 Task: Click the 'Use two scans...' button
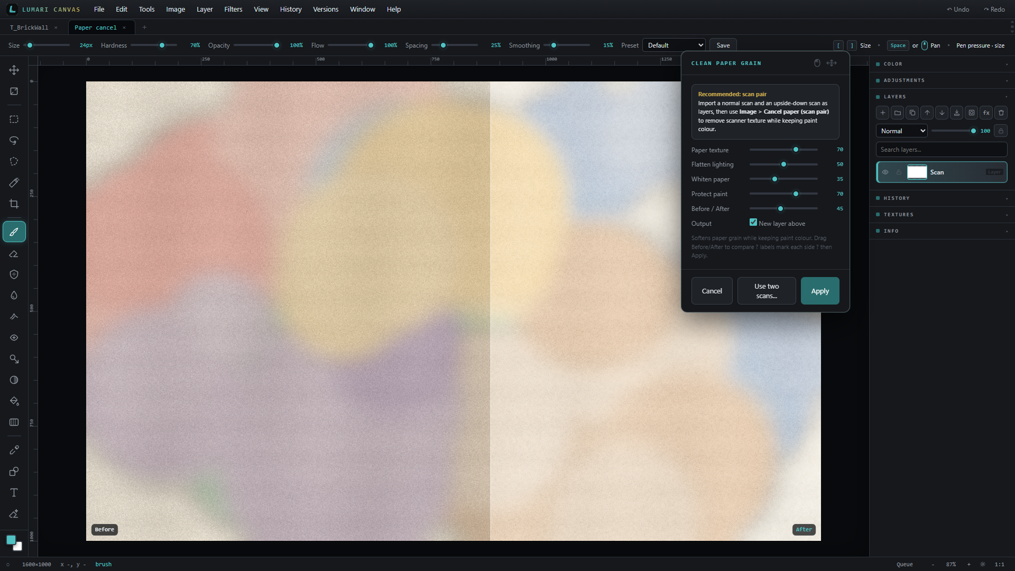pyautogui.click(x=767, y=291)
